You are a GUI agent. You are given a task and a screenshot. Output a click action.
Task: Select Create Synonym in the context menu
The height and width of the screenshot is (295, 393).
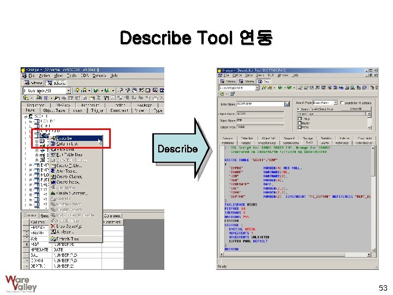click(x=76, y=193)
